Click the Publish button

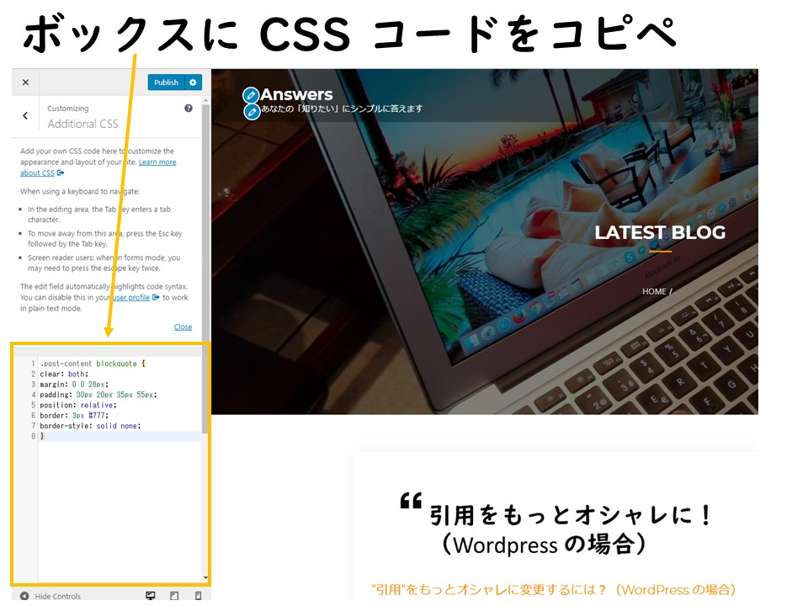tap(166, 82)
